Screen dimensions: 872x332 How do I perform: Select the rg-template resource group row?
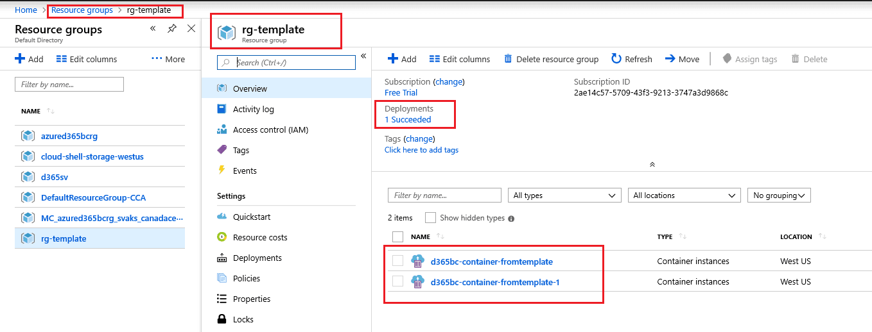(x=100, y=238)
